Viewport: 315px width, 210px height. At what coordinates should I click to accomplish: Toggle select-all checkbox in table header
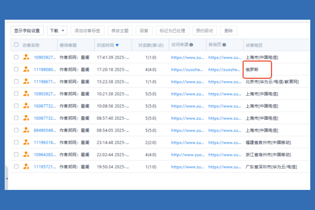click(x=16, y=45)
